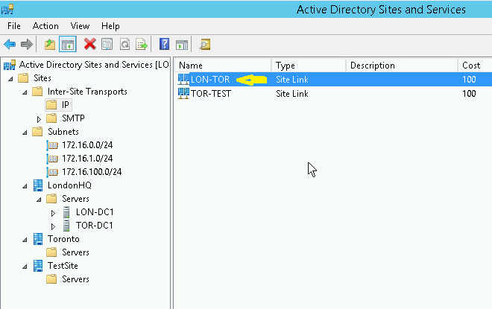The image size is (492, 309).
Task: Click the Export List toolbar icon
Action: [x=142, y=44]
